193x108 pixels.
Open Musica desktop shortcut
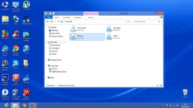click(x=26, y=79)
